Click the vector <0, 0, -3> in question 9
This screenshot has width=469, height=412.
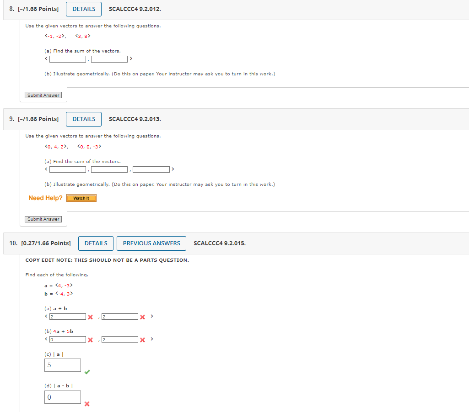(x=89, y=147)
